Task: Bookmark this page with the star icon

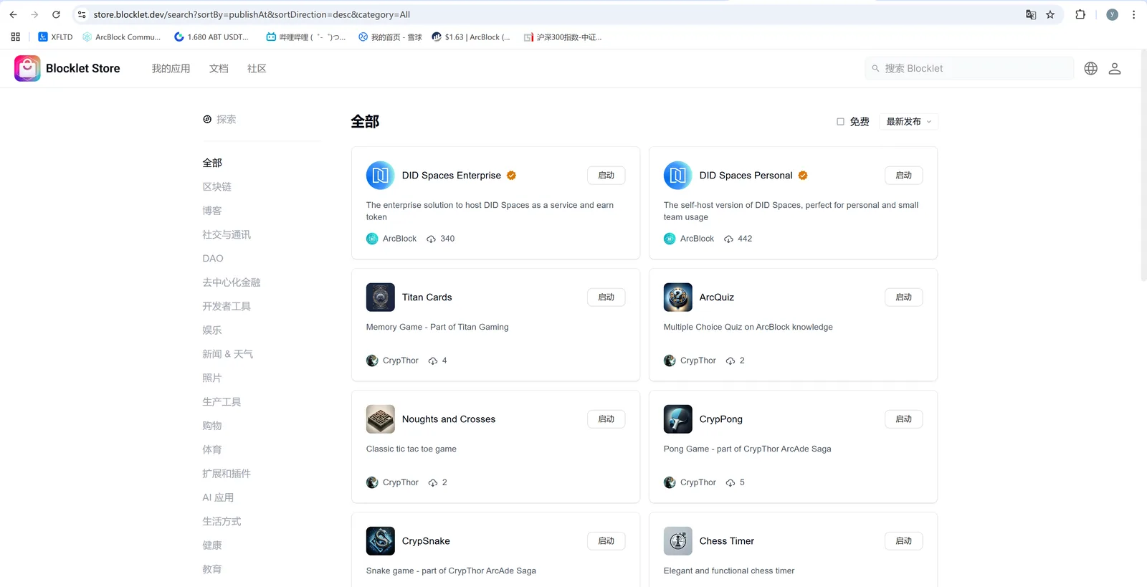Action: pyautogui.click(x=1050, y=14)
